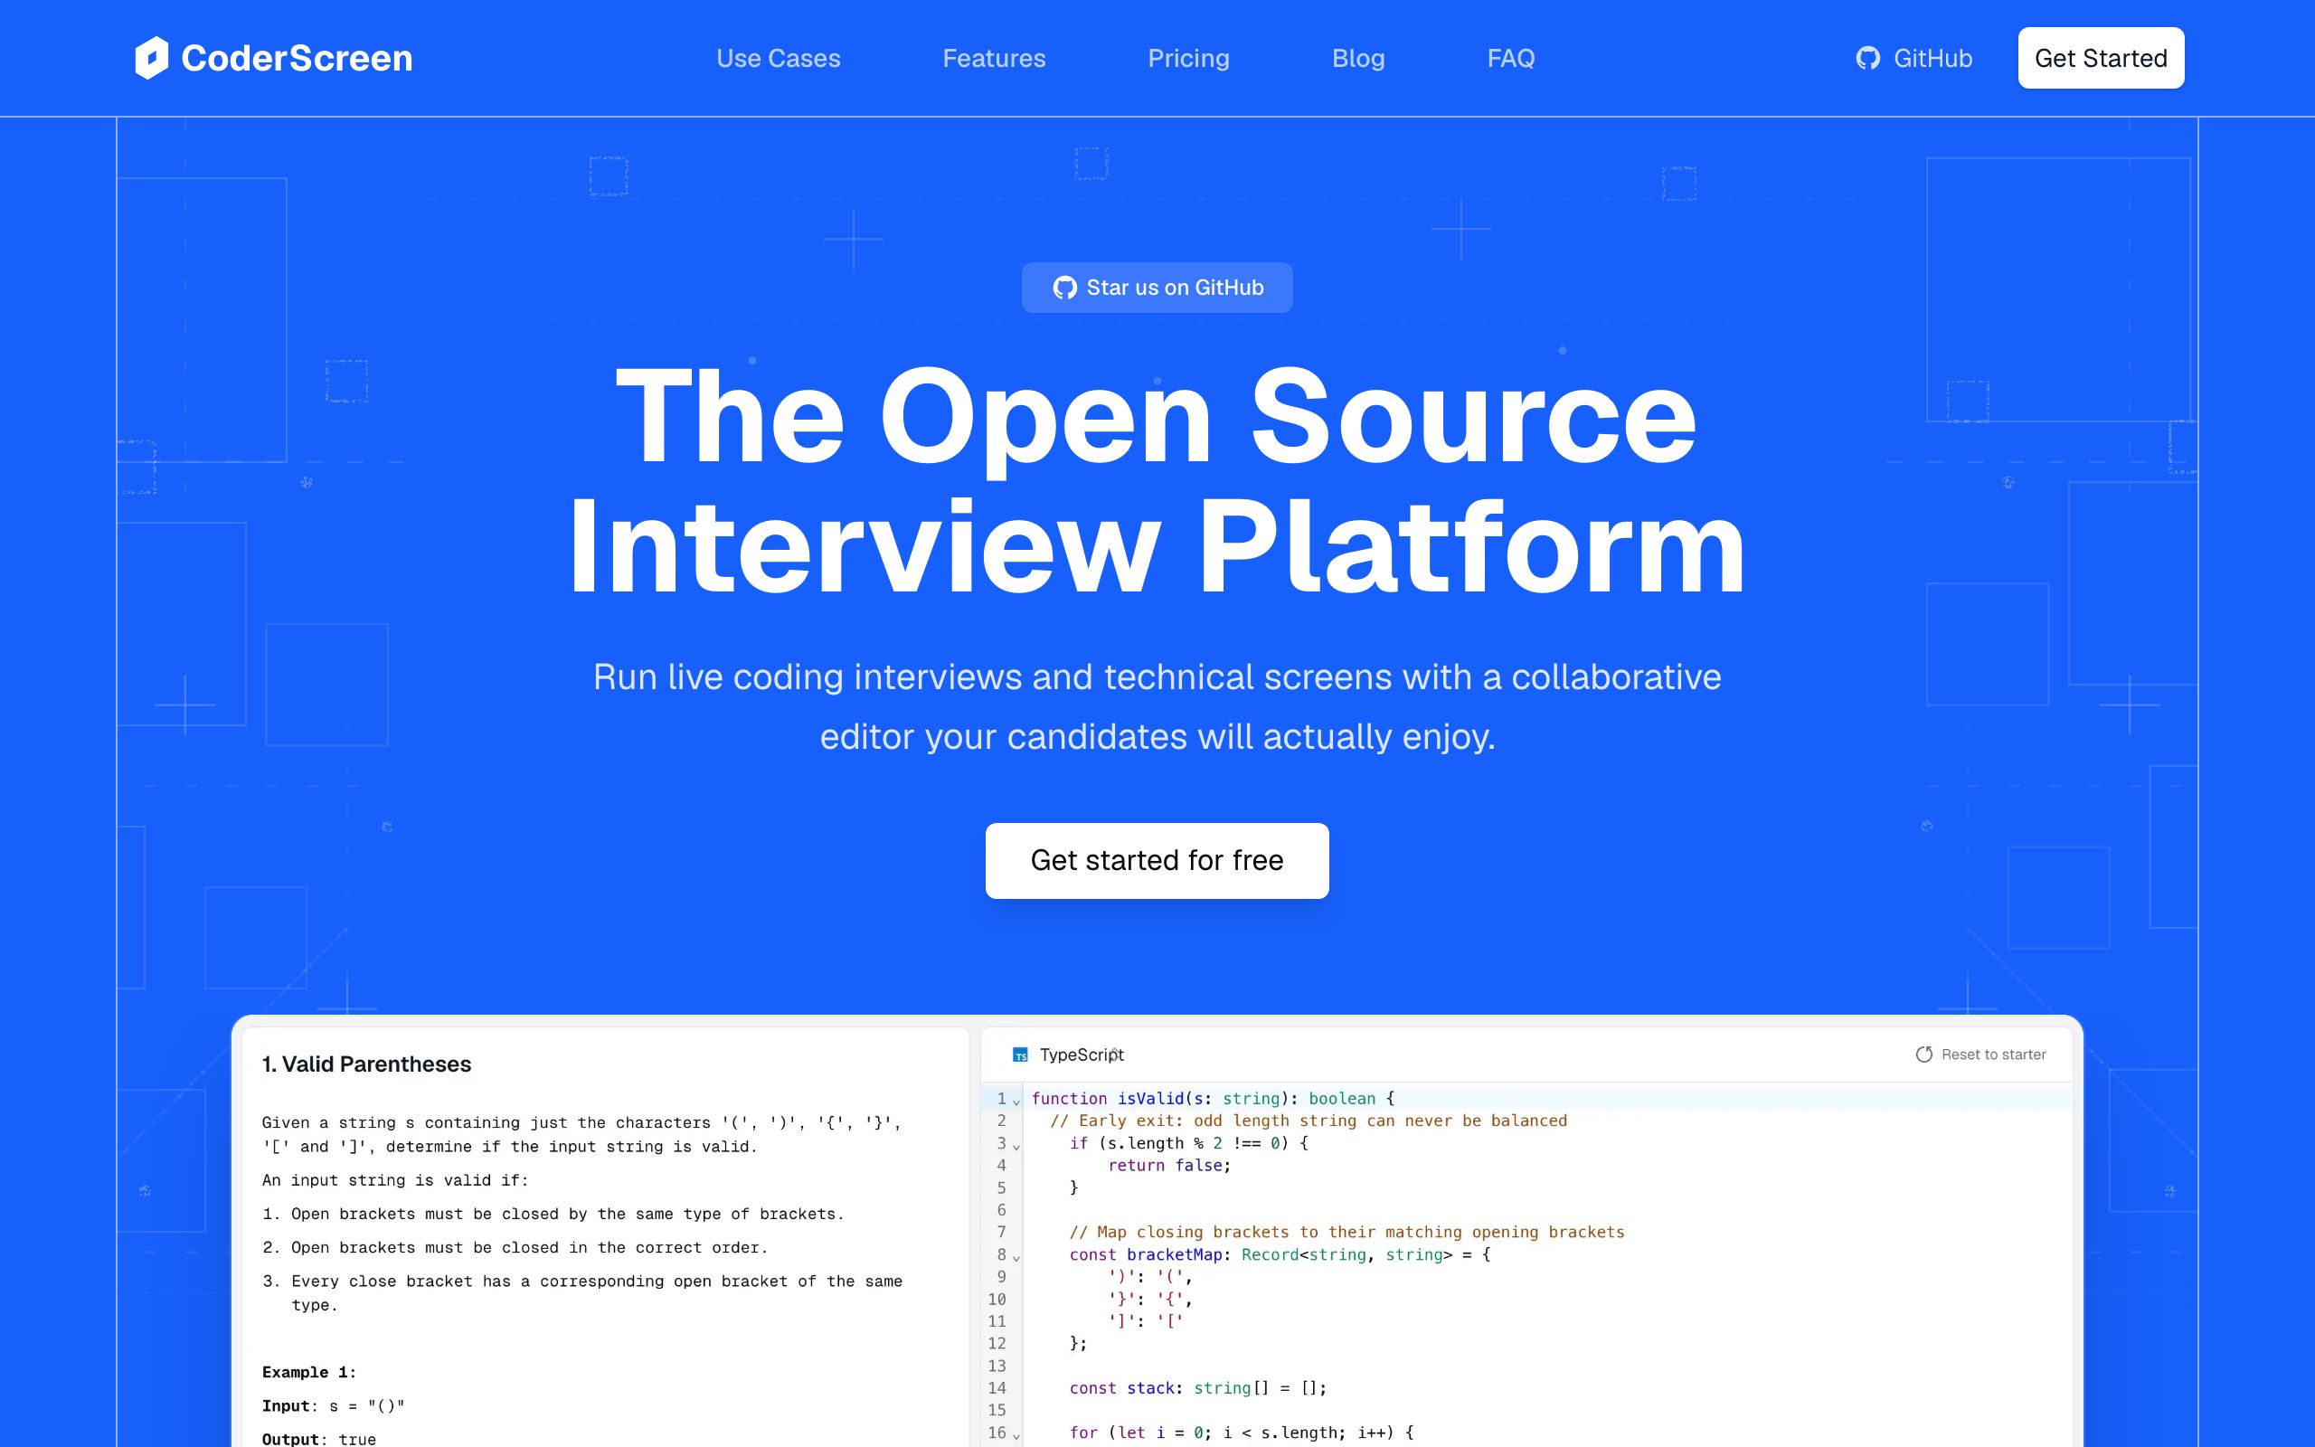Select the TypeScript language label
The width and height of the screenshot is (2315, 1447).
tap(1081, 1055)
